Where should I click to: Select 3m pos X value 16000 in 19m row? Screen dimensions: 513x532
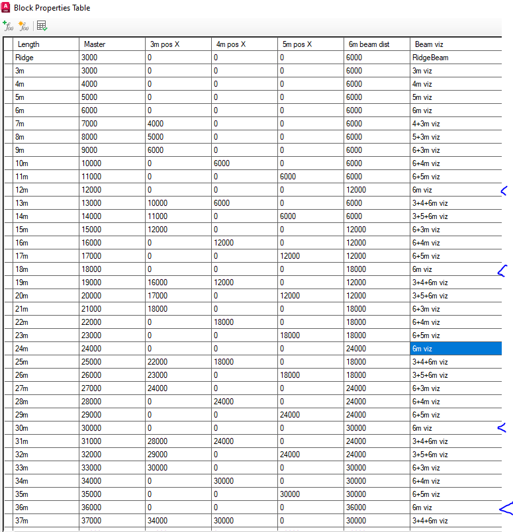point(178,283)
